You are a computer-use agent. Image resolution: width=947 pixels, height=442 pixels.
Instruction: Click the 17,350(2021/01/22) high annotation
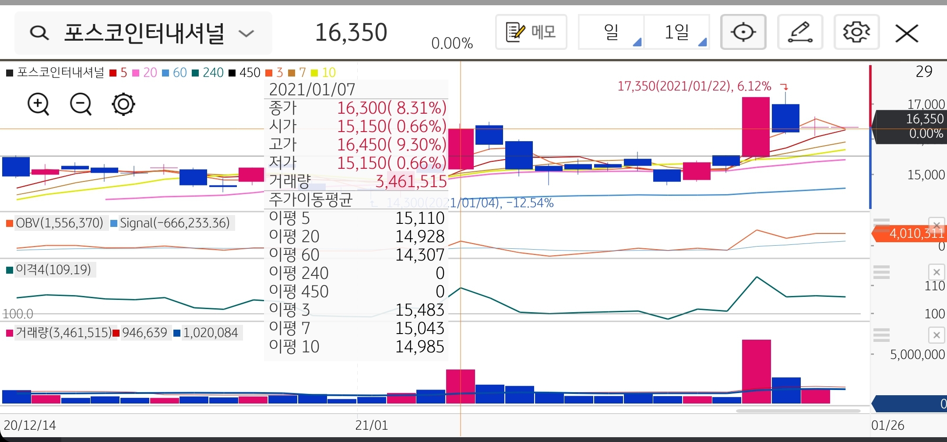[694, 86]
